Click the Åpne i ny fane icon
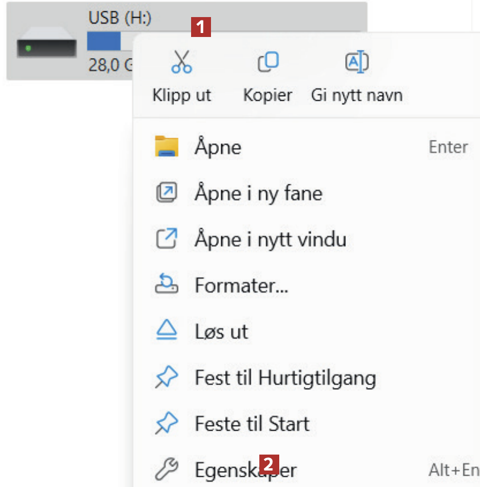480x487 pixels. click(167, 193)
